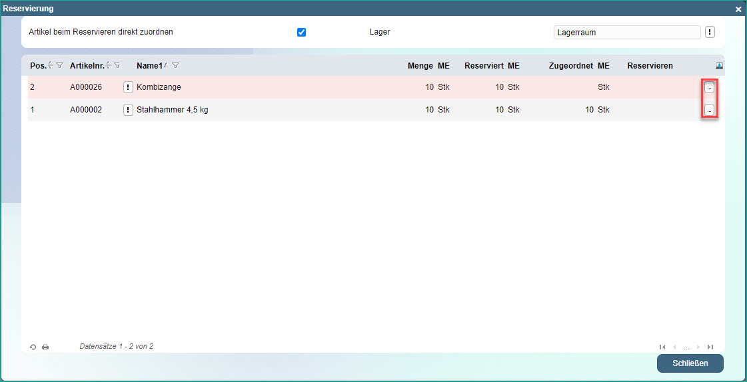Click the refresh icon below the table
The image size is (747, 382).
(x=33, y=347)
